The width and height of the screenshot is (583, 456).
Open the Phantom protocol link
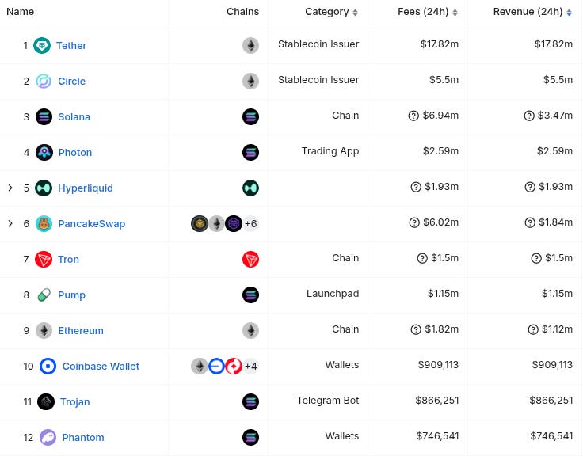coord(83,438)
